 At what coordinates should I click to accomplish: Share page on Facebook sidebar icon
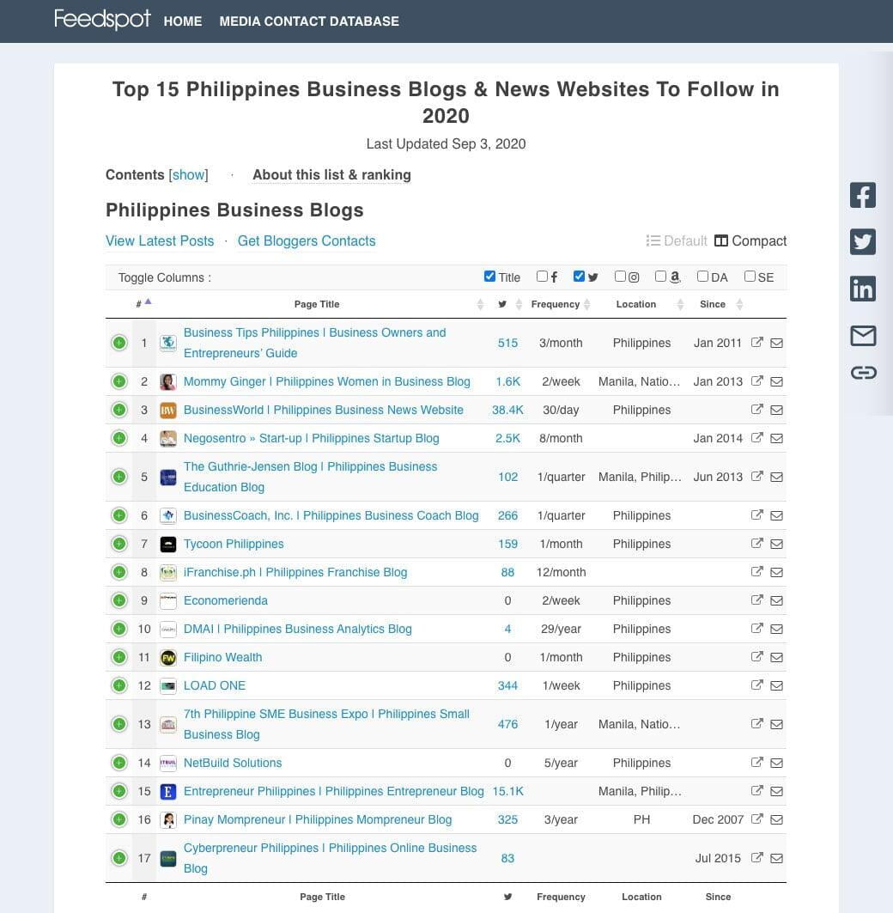[x=862, y=195]
